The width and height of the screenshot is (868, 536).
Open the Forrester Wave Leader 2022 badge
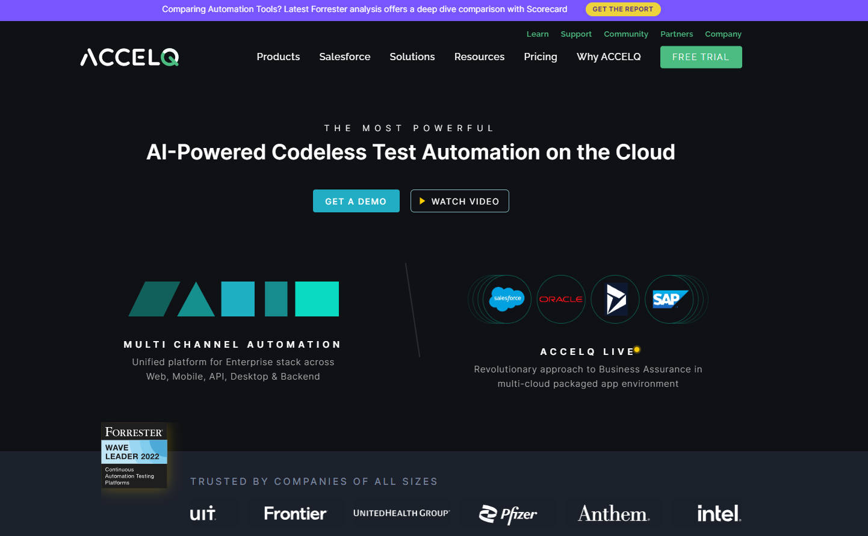click(x=134, y=456)
